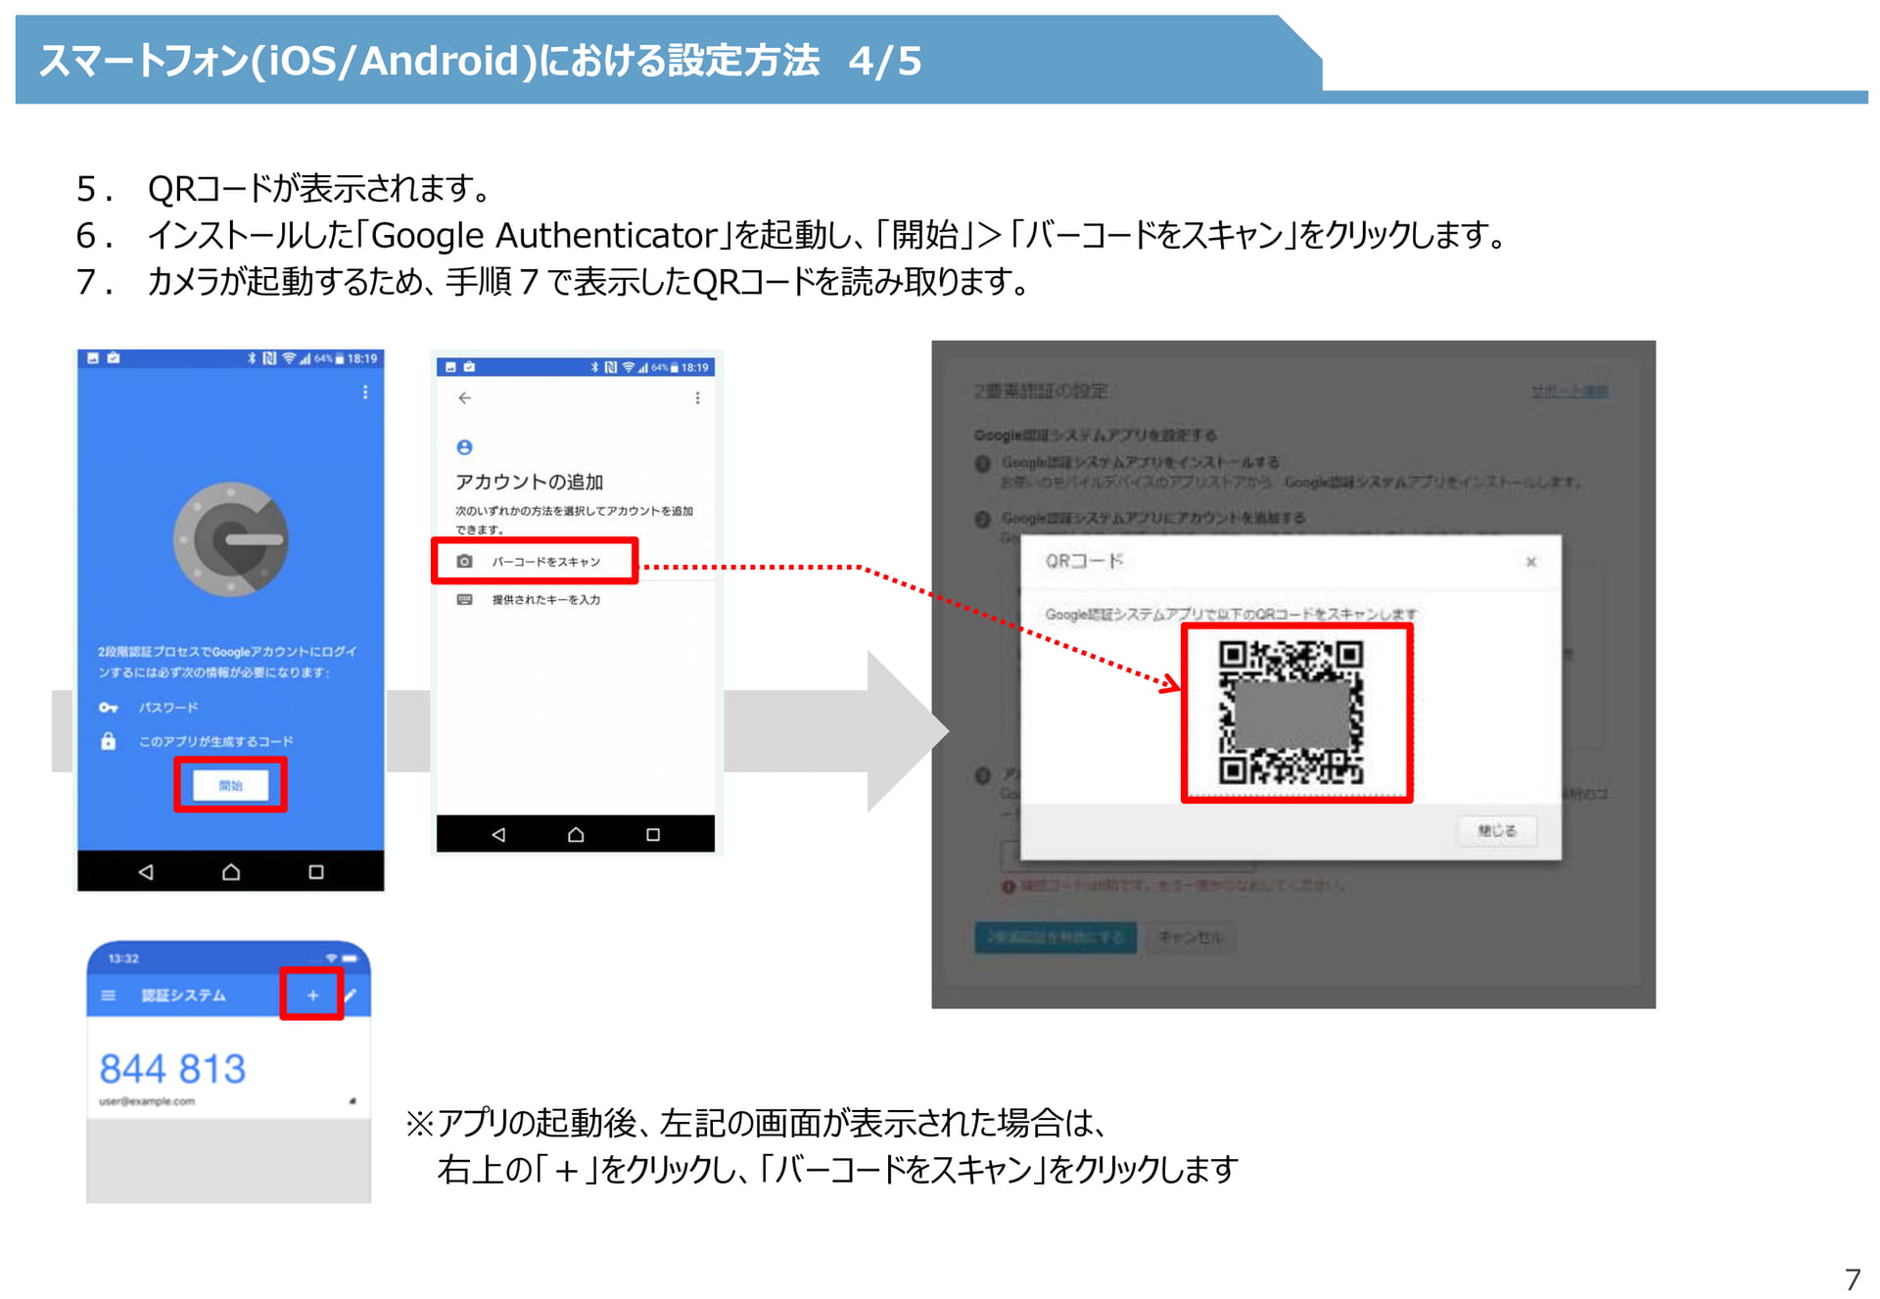Click the 18:19 clock on the blue welcome screen

tap(362, 358)
